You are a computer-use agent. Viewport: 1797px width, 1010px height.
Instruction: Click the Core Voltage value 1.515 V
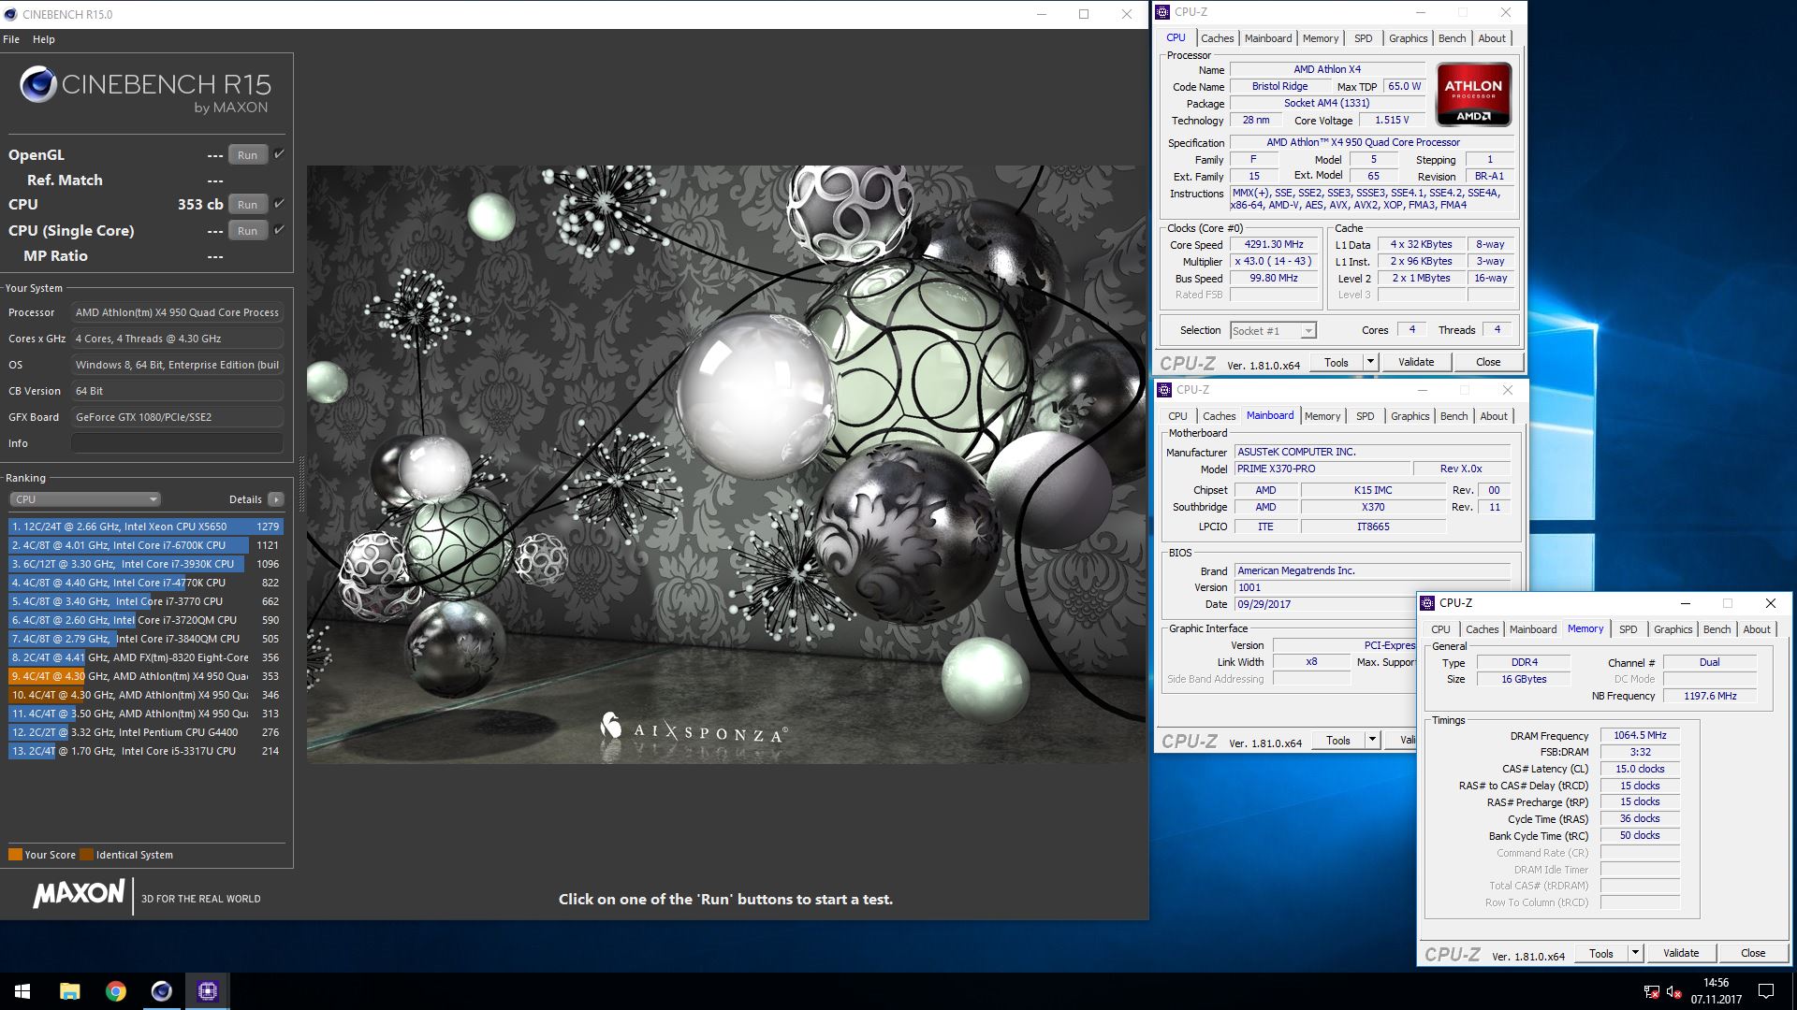(x=1391, y=120)
